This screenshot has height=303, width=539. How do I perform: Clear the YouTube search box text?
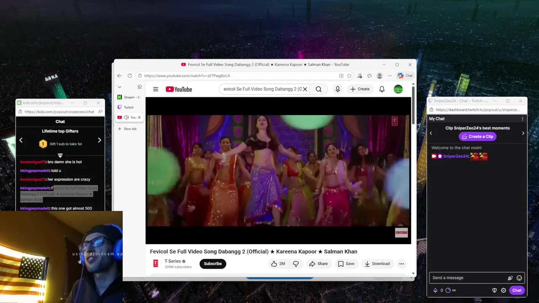pyautogui.click(x=305, y=89)
